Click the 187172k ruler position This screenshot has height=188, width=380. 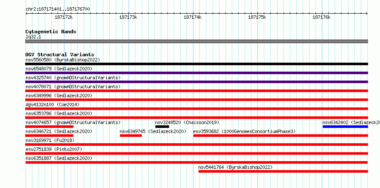(64, 17)
